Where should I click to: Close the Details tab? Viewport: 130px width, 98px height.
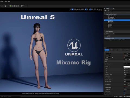coord(113,34)
